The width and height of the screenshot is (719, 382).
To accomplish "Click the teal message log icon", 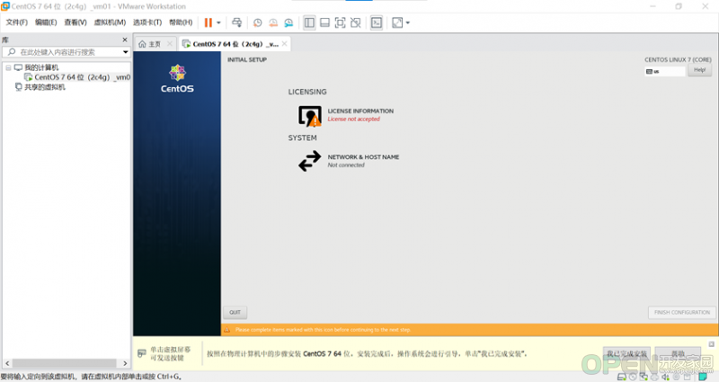I will [x=703, y=377].
